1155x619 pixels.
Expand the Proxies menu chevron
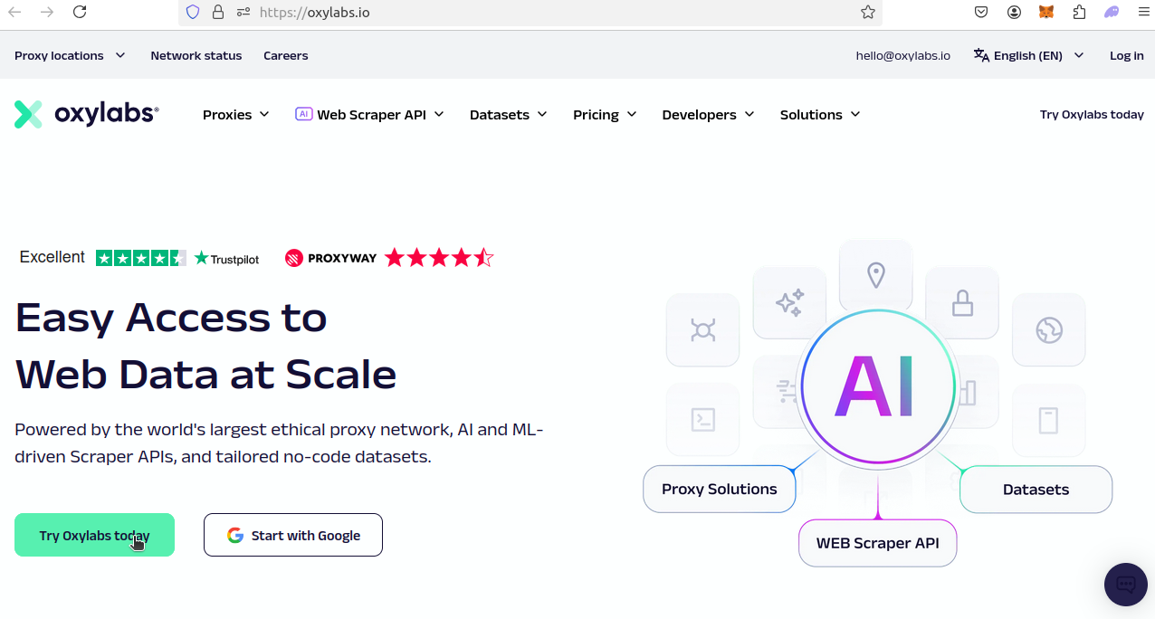264,114
